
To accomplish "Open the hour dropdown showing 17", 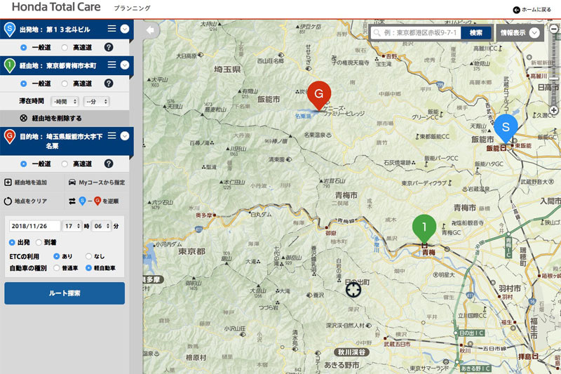I will 72,226.
